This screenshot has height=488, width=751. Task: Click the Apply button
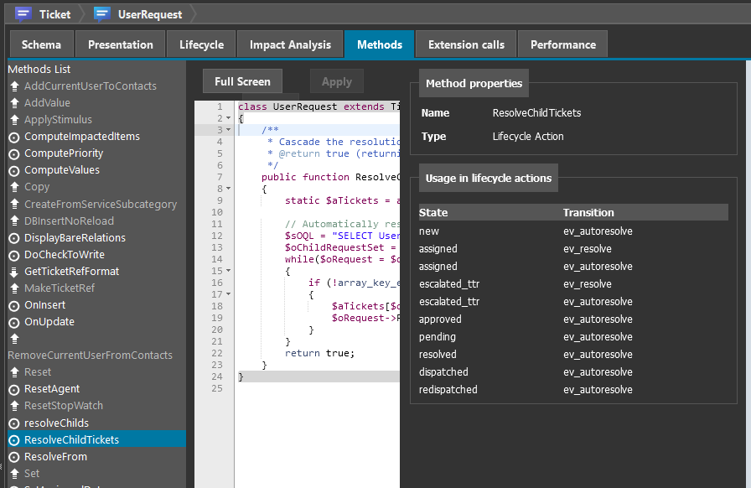point(337,81)
